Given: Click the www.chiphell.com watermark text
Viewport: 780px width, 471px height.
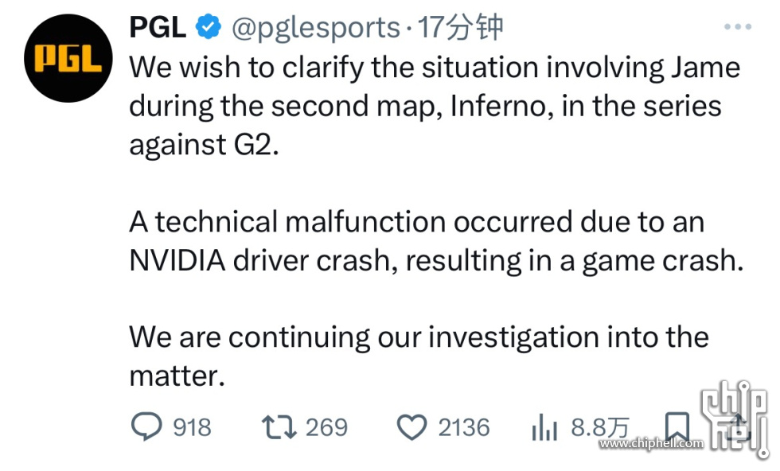Looking at the screenshot, I should [x=651, y=443].
